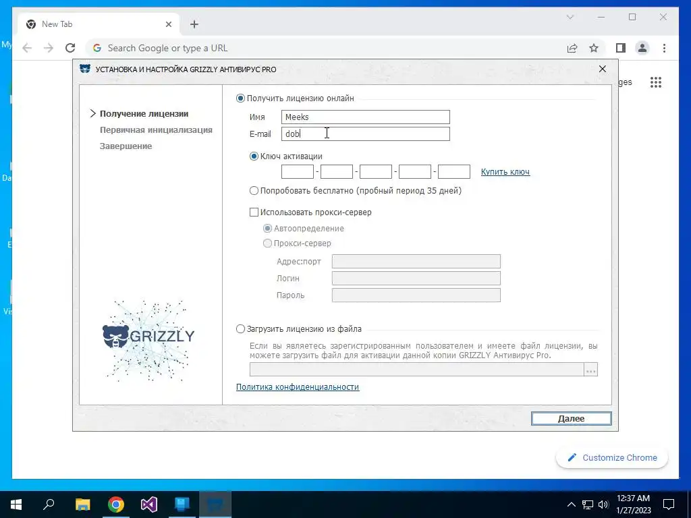The height and width of the screenshot is (518, 691).
Task: Click the volume tray icon
Action: [603, 505]
